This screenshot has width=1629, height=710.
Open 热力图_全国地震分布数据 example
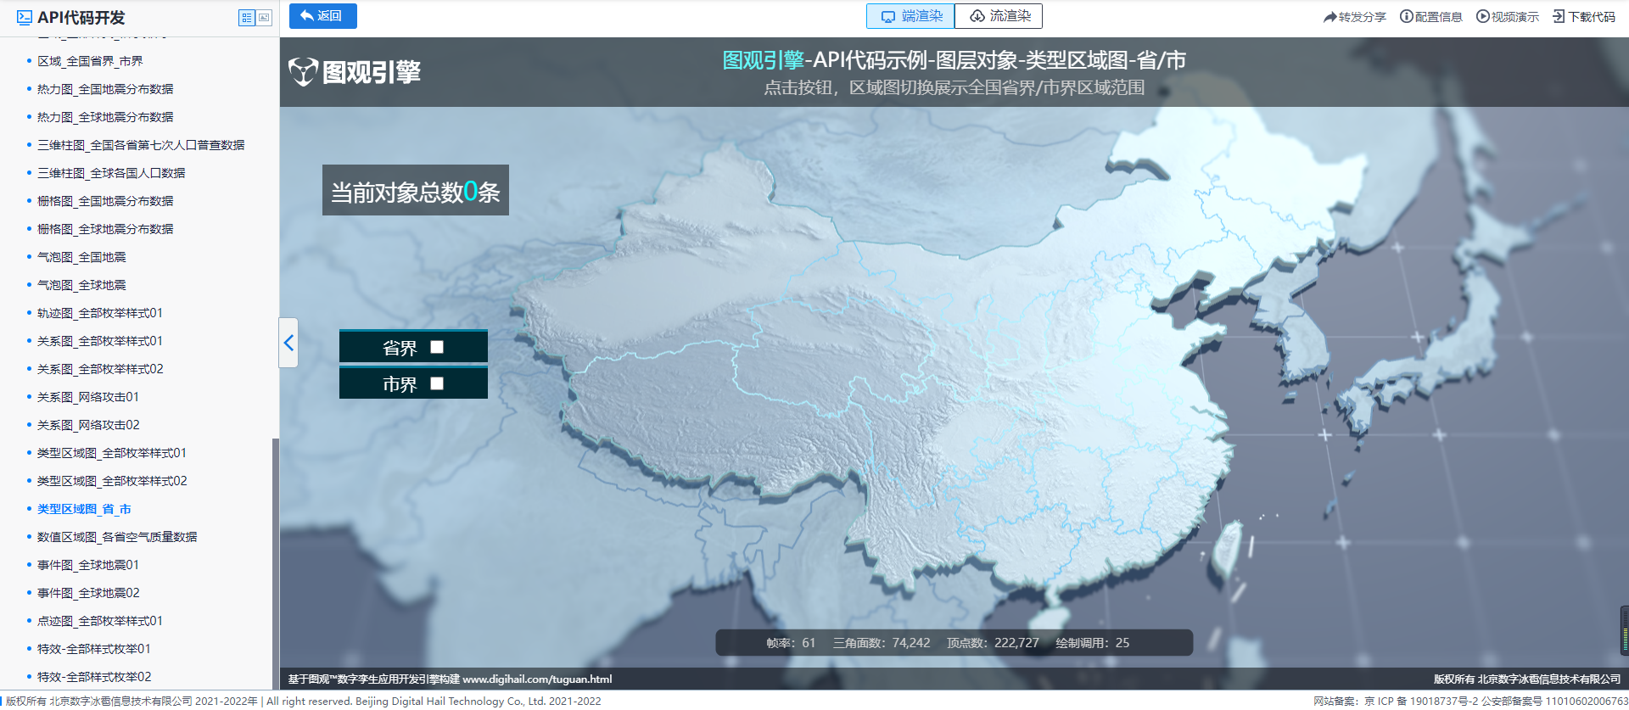point(105,89)
